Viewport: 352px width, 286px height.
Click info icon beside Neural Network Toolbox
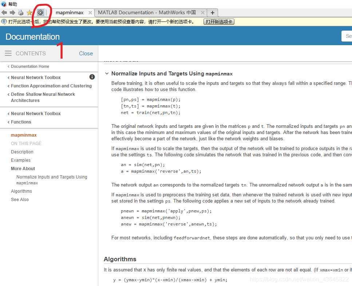coord(92,77)
